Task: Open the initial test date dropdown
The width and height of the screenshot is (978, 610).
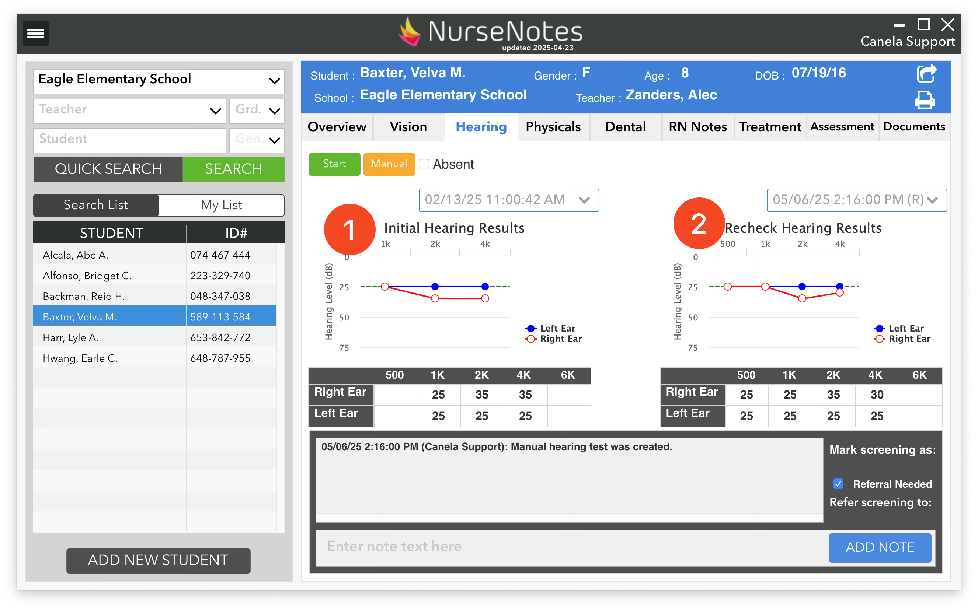Action: point(509,200)
